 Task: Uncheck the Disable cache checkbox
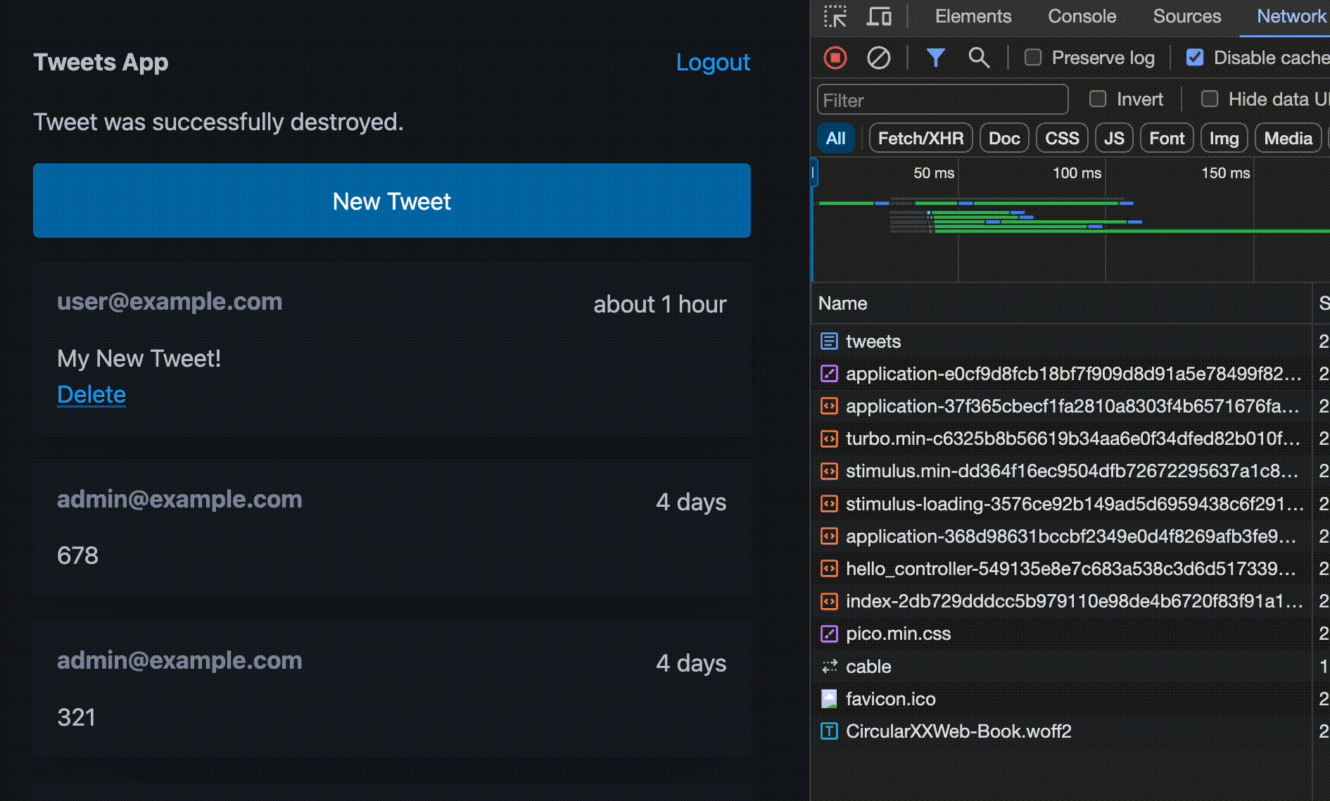(1195, 58)
